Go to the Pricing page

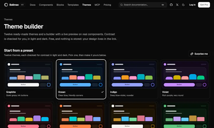107,5
